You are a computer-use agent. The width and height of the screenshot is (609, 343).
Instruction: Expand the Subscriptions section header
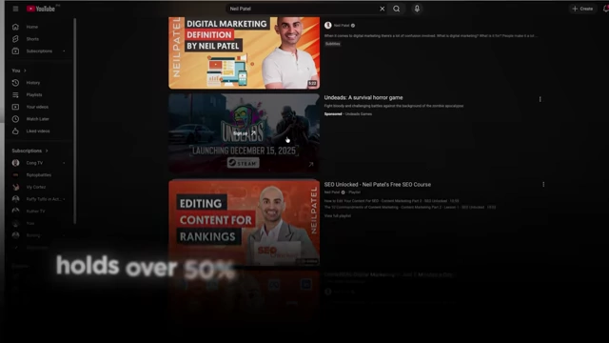[x=29, y=151]
